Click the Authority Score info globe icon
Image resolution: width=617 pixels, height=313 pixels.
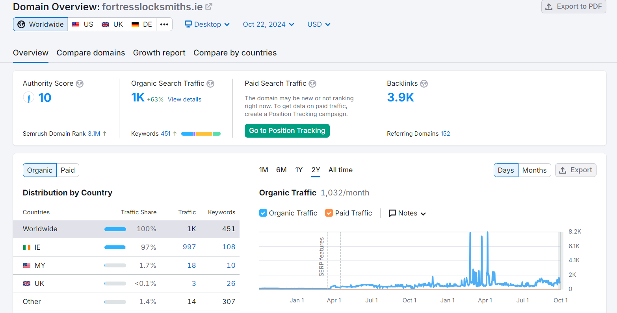click(80, 84)
